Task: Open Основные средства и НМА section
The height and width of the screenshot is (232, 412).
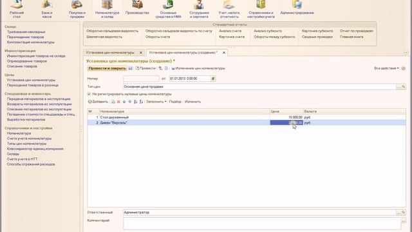Action: pos(168,10)
